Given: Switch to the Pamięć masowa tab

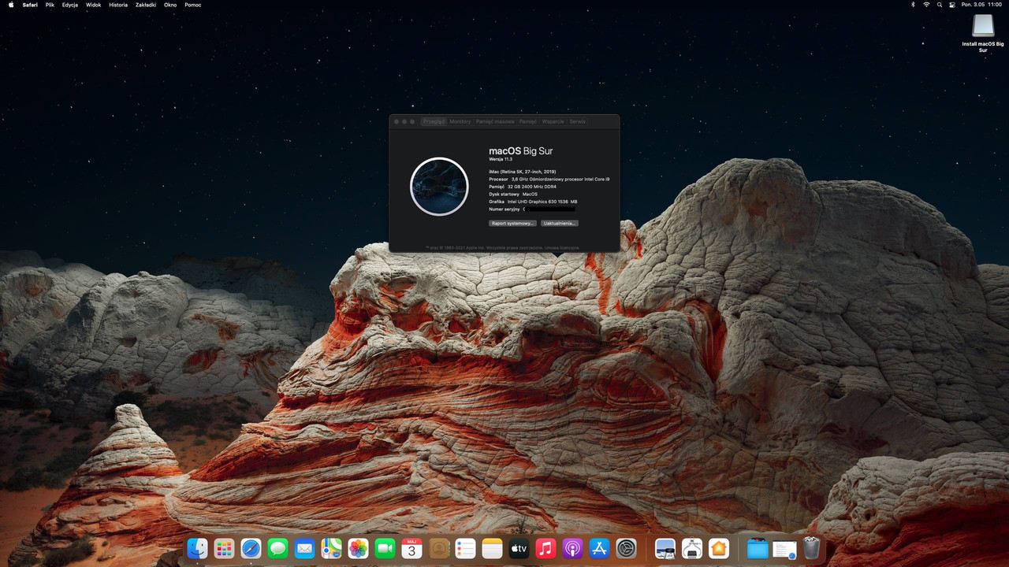Looking at the screenshot, I should pyautogui.click(x=495, y=121).
